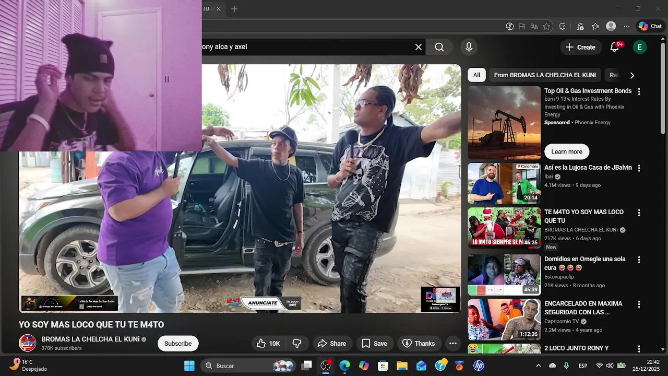This screenshot has width=668, height=376.
Task: Subscribe to BROMAS LA CHELCHA EL KUNi
Action: pos(178,343)
